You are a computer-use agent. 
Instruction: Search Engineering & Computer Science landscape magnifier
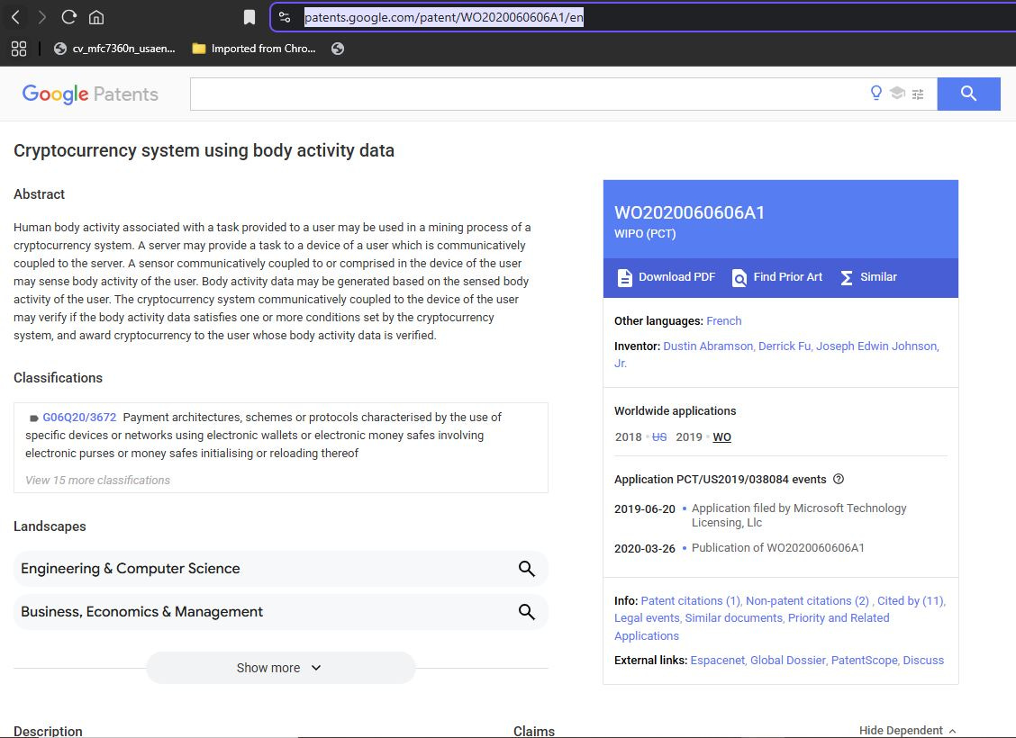(527, 569)
